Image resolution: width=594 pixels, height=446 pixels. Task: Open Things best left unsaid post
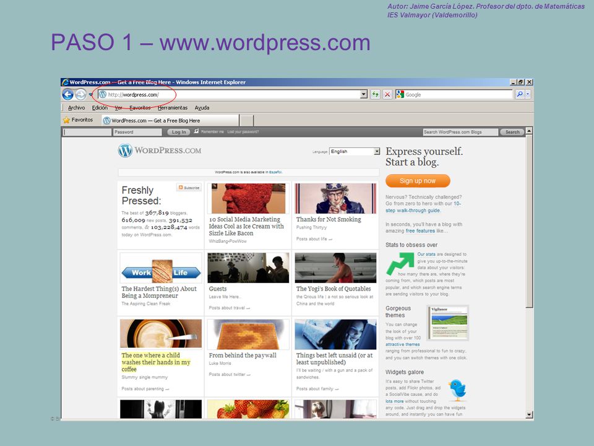point(335,359)
